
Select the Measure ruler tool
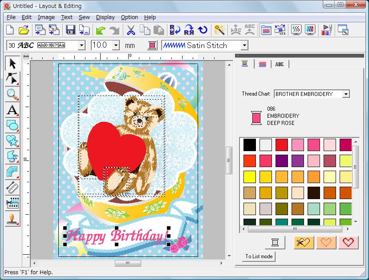(12, 187)
